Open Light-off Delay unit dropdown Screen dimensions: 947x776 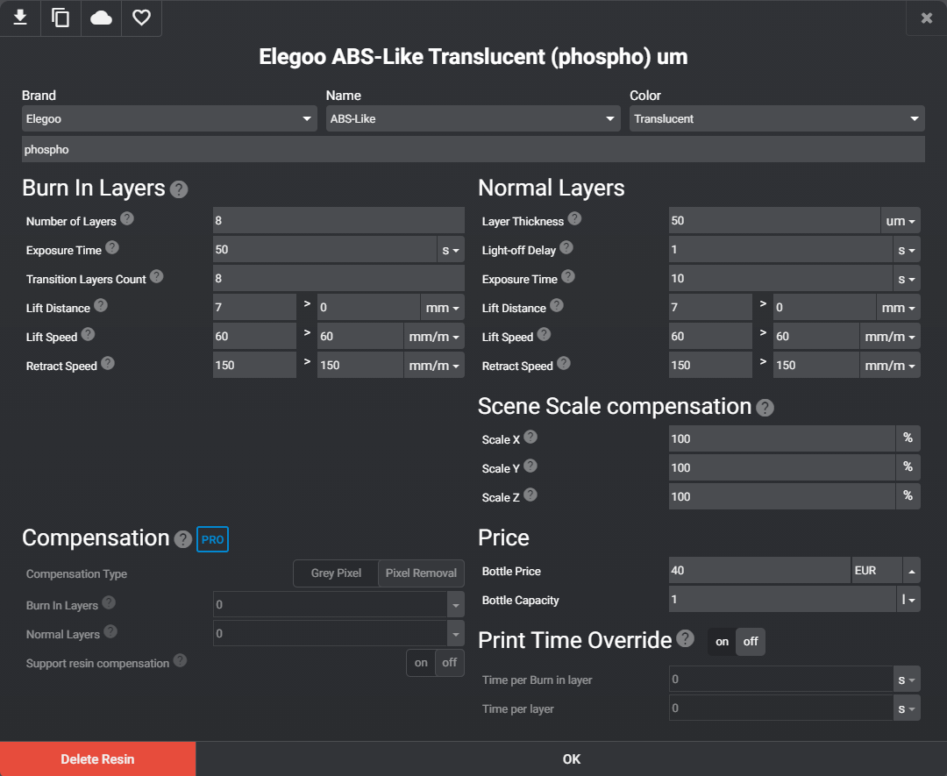tap(907, 250)
